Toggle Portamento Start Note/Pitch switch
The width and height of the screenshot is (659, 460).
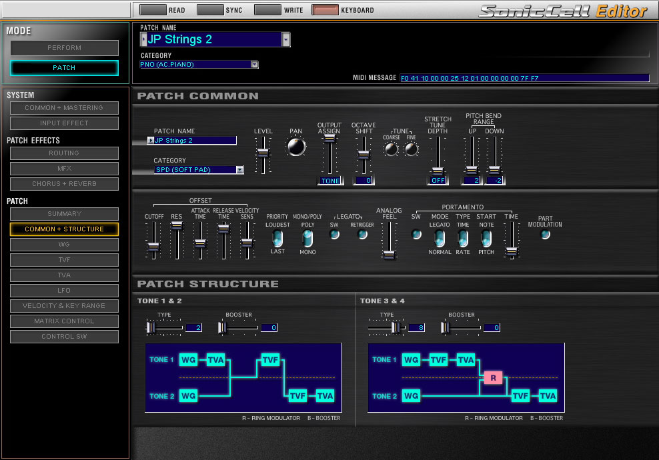pyautogui.click(x=486, y=238)
